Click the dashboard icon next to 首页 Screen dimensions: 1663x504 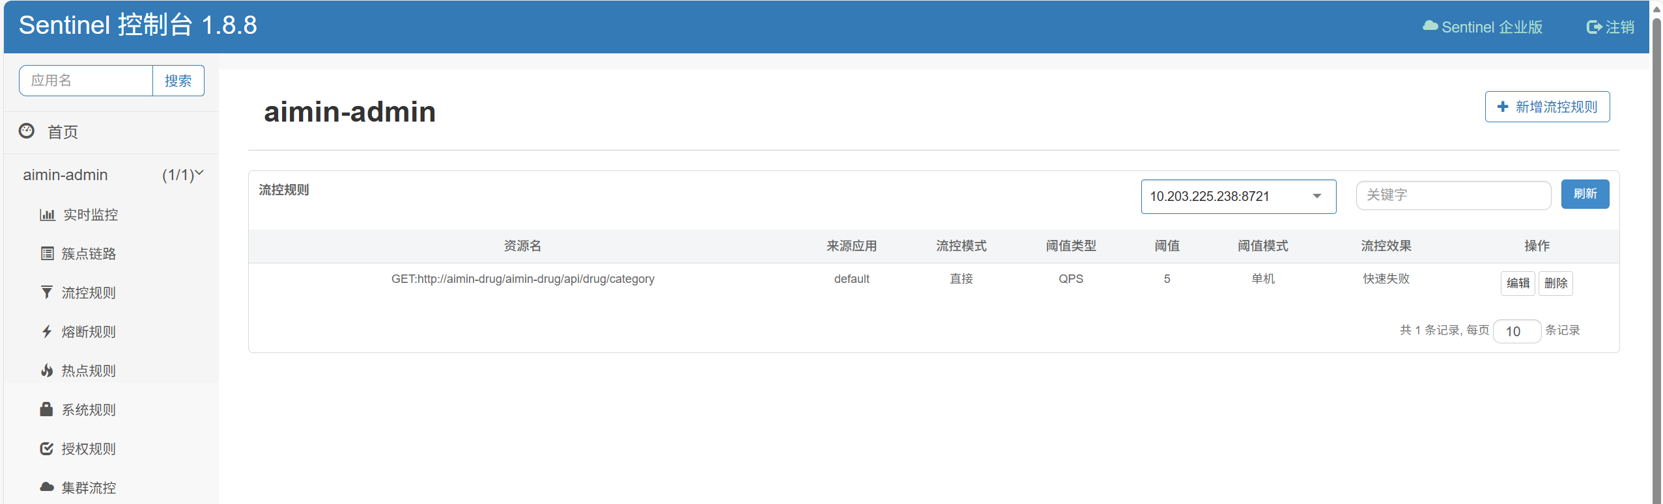coord(27,131)
